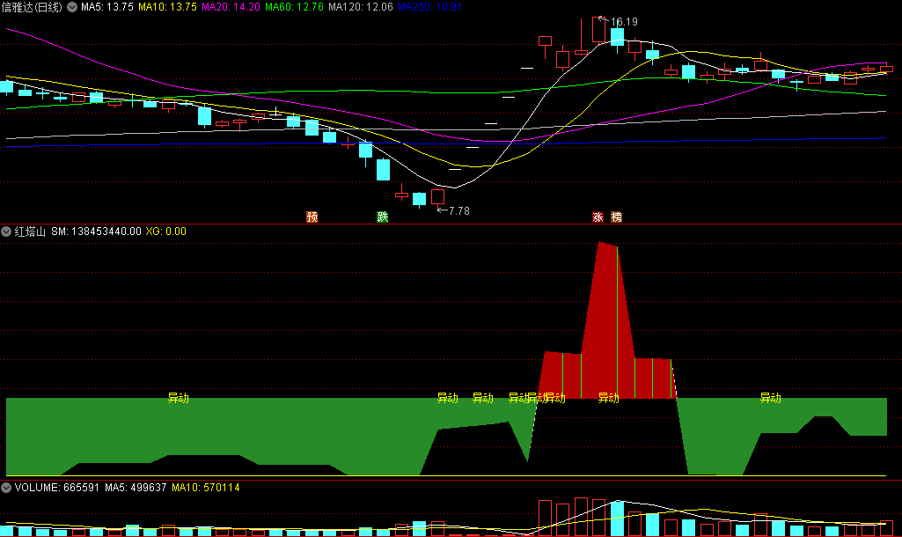Screen dimensions: 902x537
Task: Click the 16.19 high price label
Action: (x=624, y=22)
